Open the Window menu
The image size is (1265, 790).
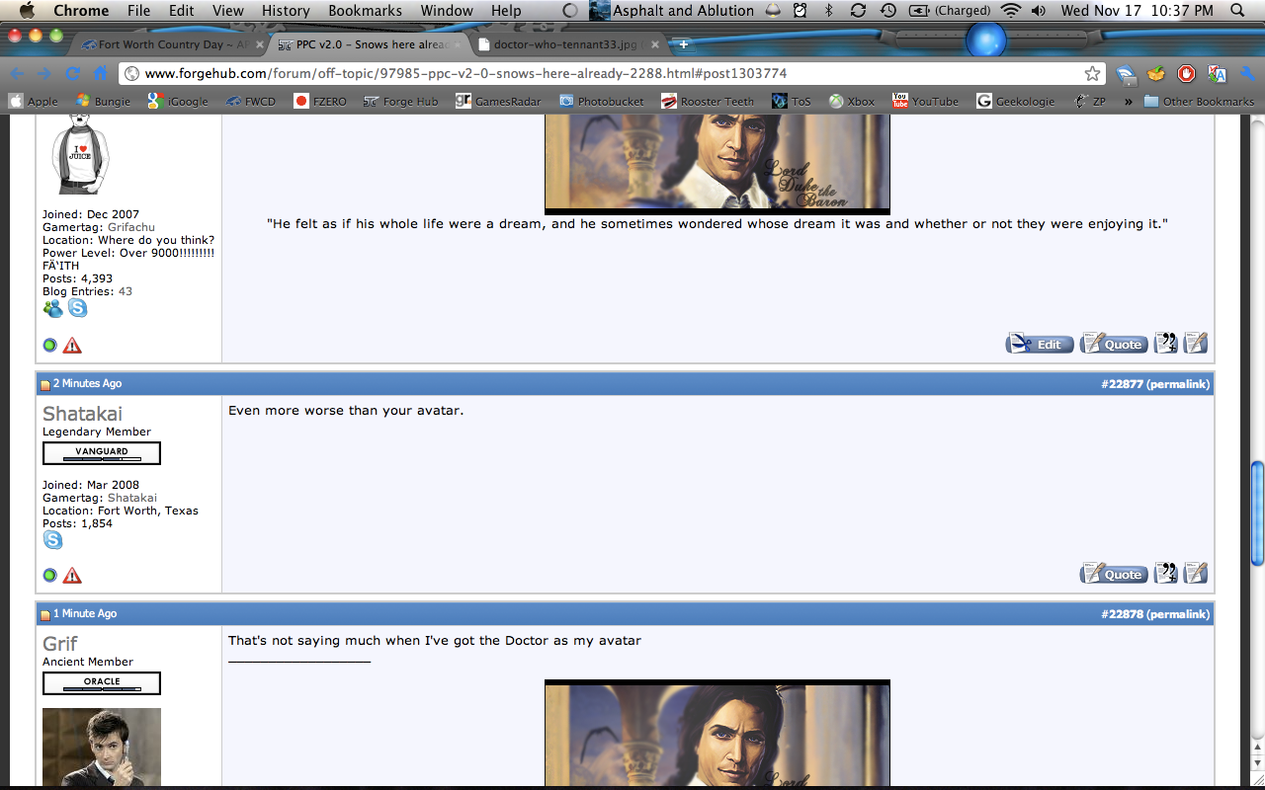point(447,11)
